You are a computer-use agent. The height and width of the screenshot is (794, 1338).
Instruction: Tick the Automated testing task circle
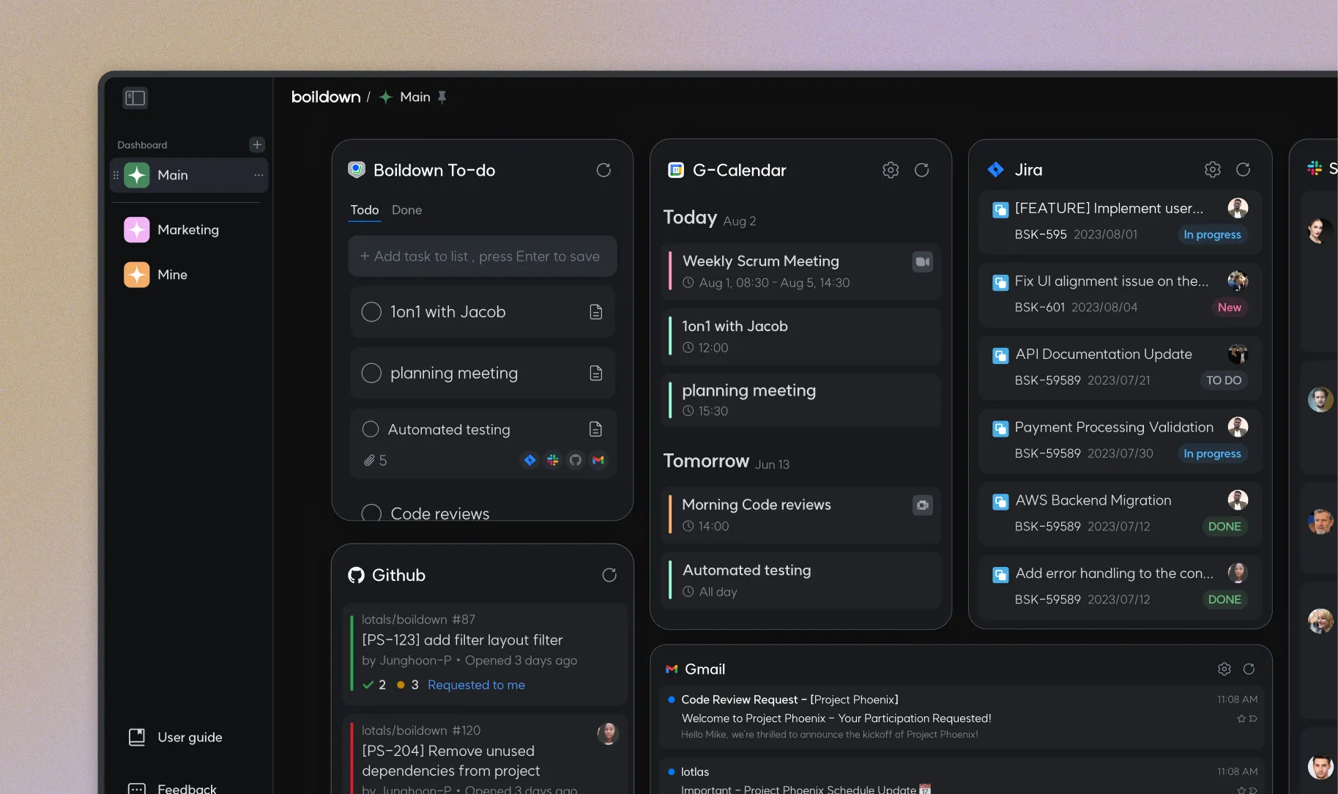tap(371, 429)
